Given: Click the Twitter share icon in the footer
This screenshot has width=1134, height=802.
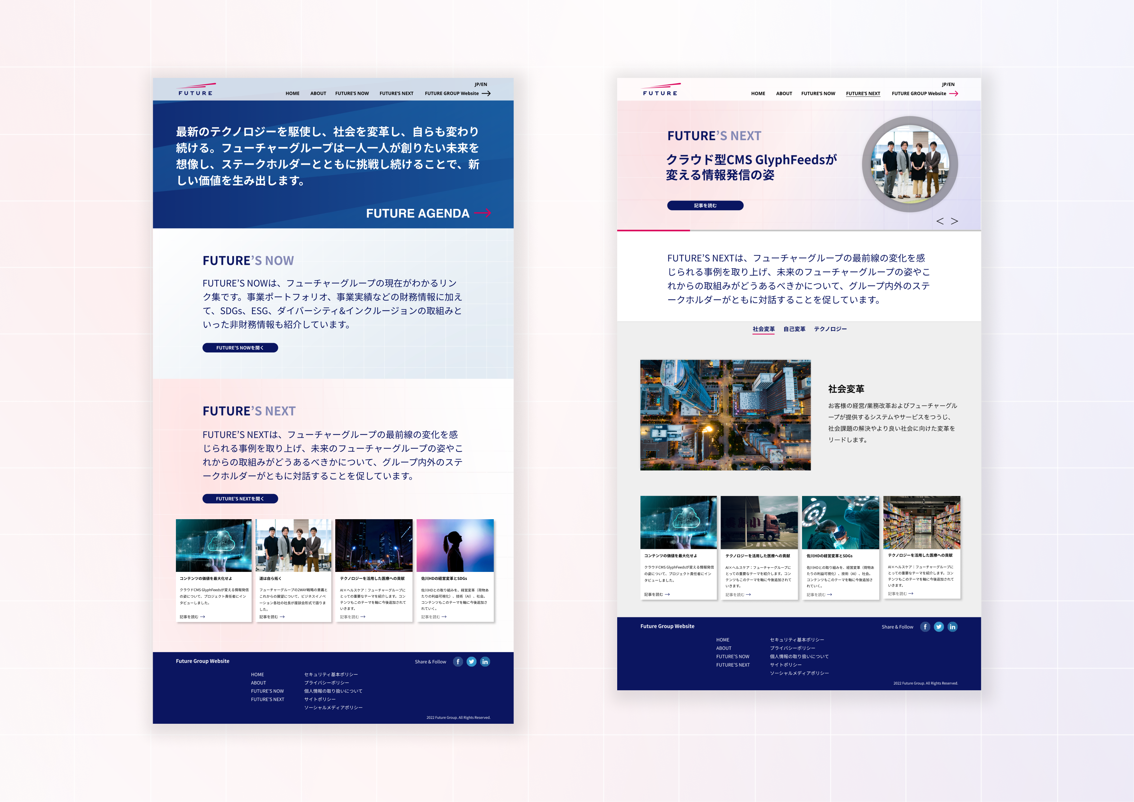Looking at the screenshot, I should [x=472, y=662].
